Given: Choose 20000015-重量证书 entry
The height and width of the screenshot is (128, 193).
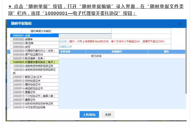Looking at the screenshot, I should point(34,92).
